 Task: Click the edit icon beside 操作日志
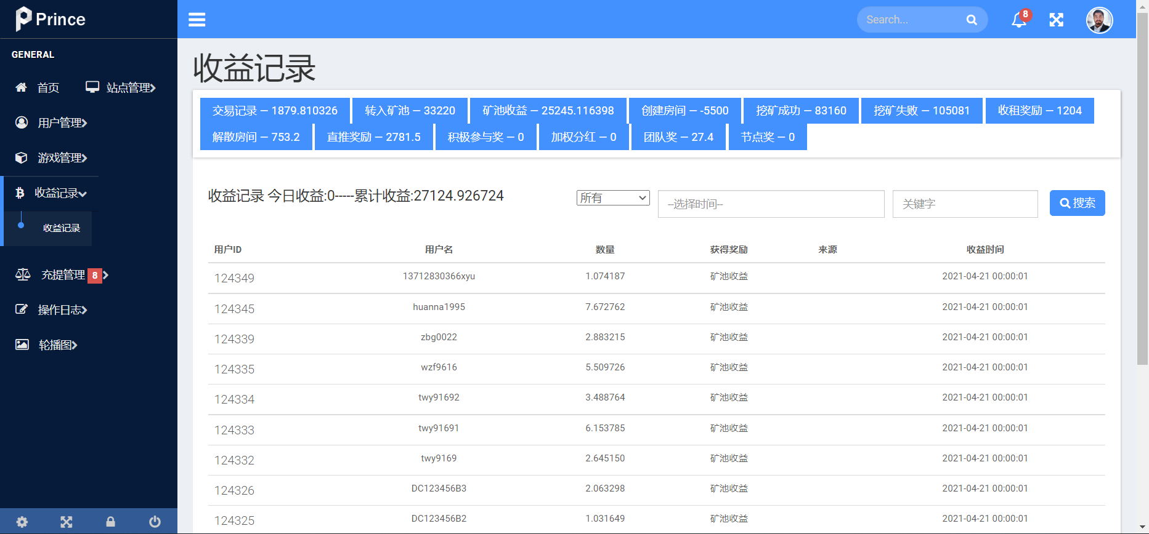coord(22,309)
